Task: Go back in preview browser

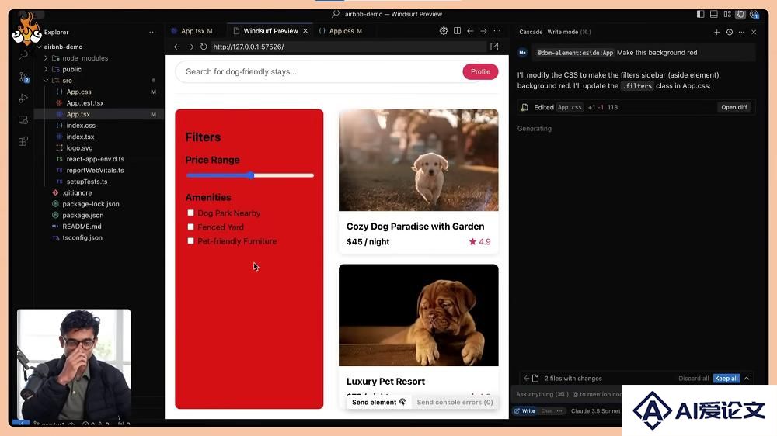Action: pos(177,47)
